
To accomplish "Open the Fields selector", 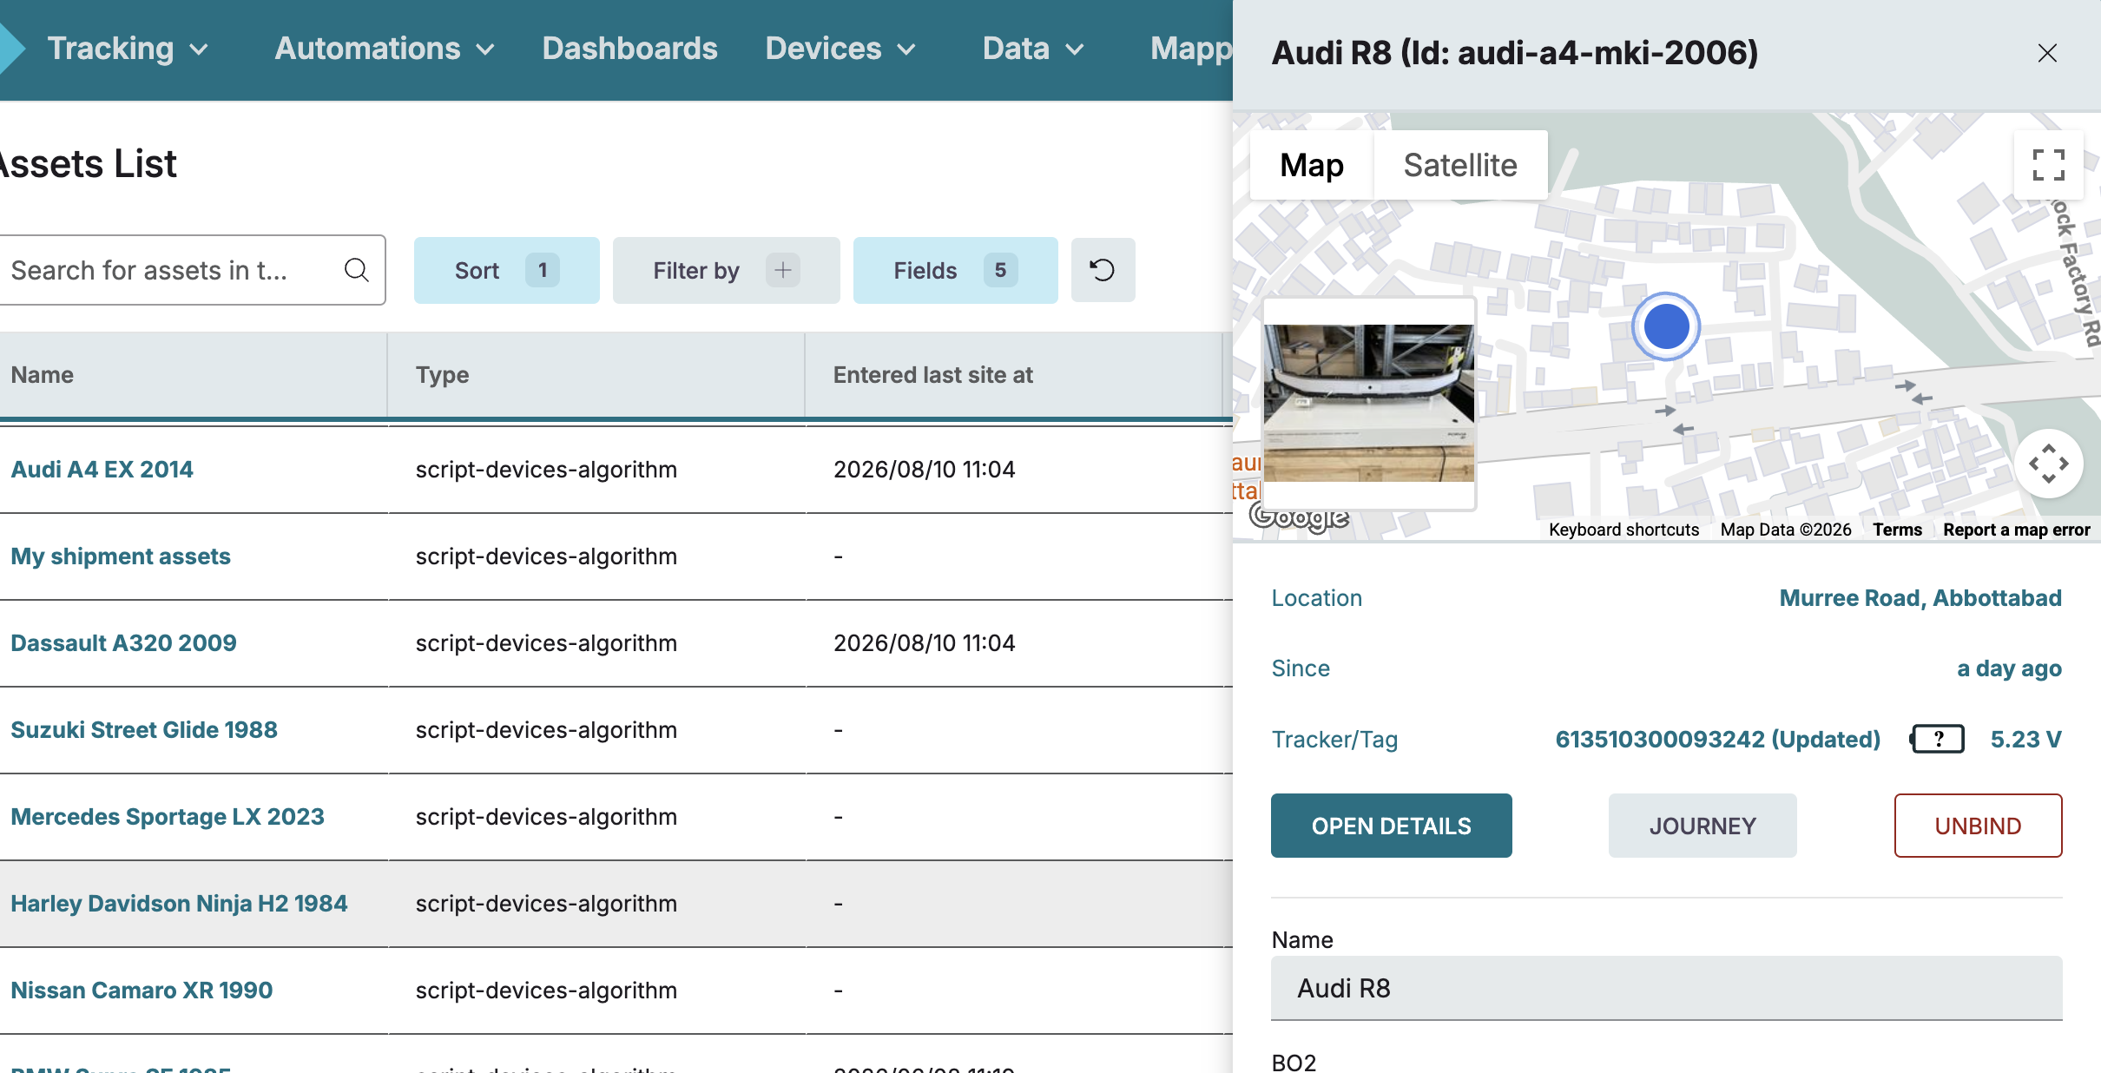I will [x=956, y=270].
